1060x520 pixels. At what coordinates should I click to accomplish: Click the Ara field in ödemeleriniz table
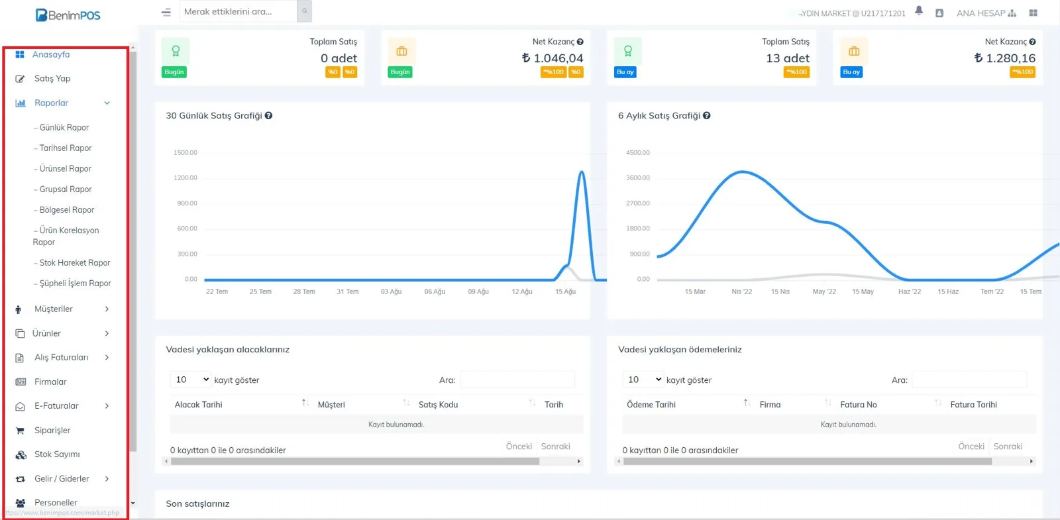[x=969, y=380]
